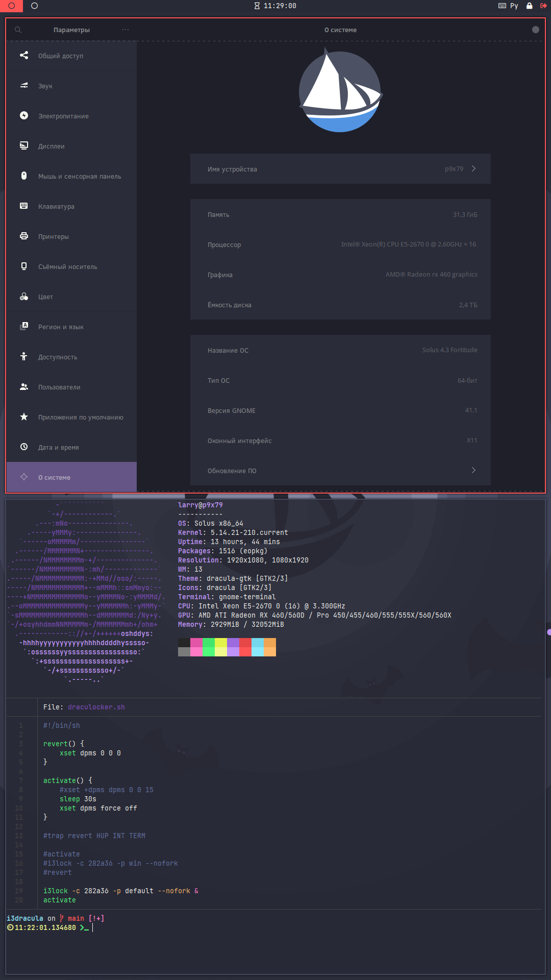The height and width of the screenshot is (980, 551).
Task: Click the i3lock -c 282a36 -p default line
Action: 121,891
